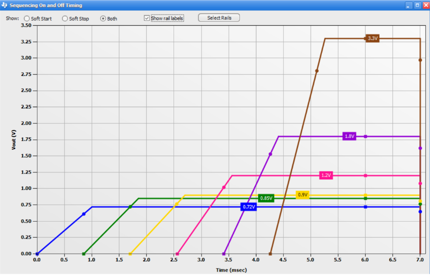The width and height of the screenshot is (430, 275).
Task: Click the purple start marker at 3.4 msec
Action: pyautogui.click(x=224, y=254)
